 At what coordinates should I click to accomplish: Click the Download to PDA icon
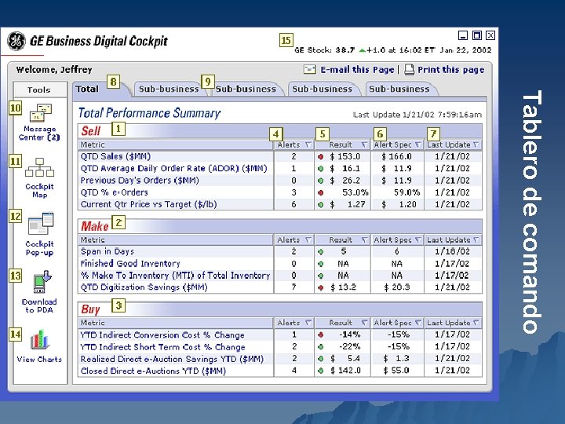[42, 282]
